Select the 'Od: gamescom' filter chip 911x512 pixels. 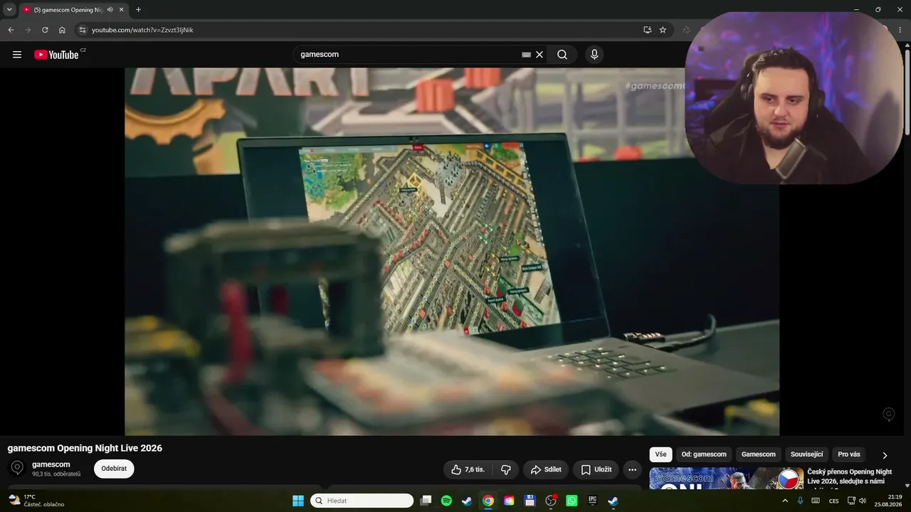click(x=704, y=454)
